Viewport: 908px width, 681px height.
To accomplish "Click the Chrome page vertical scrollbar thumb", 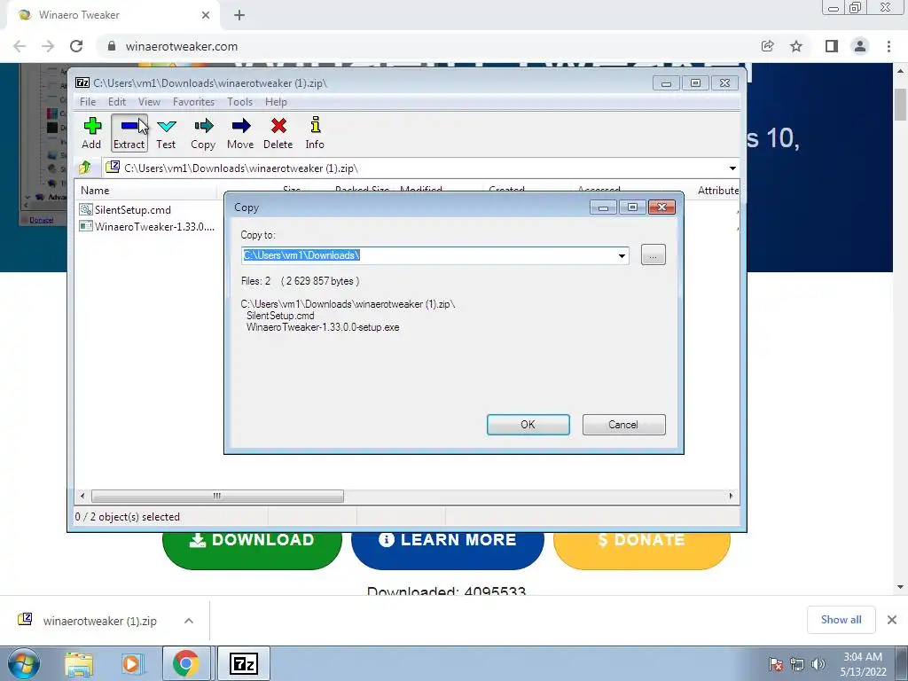I will pyautogui.click(x=900, y=105).
